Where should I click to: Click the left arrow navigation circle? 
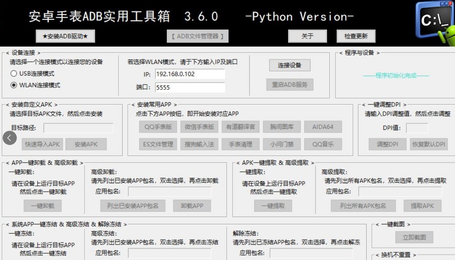[x=10, y=138]
